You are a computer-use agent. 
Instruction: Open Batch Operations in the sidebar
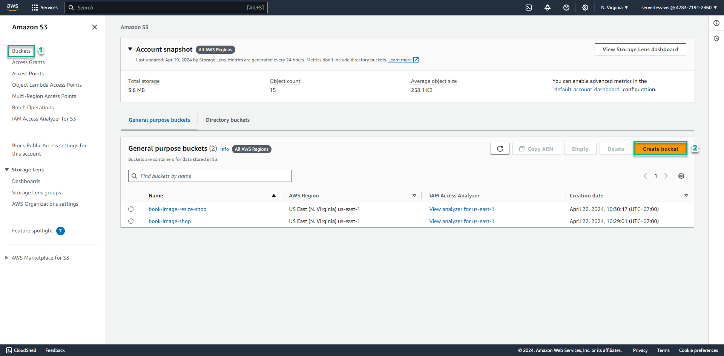(33, 107)
